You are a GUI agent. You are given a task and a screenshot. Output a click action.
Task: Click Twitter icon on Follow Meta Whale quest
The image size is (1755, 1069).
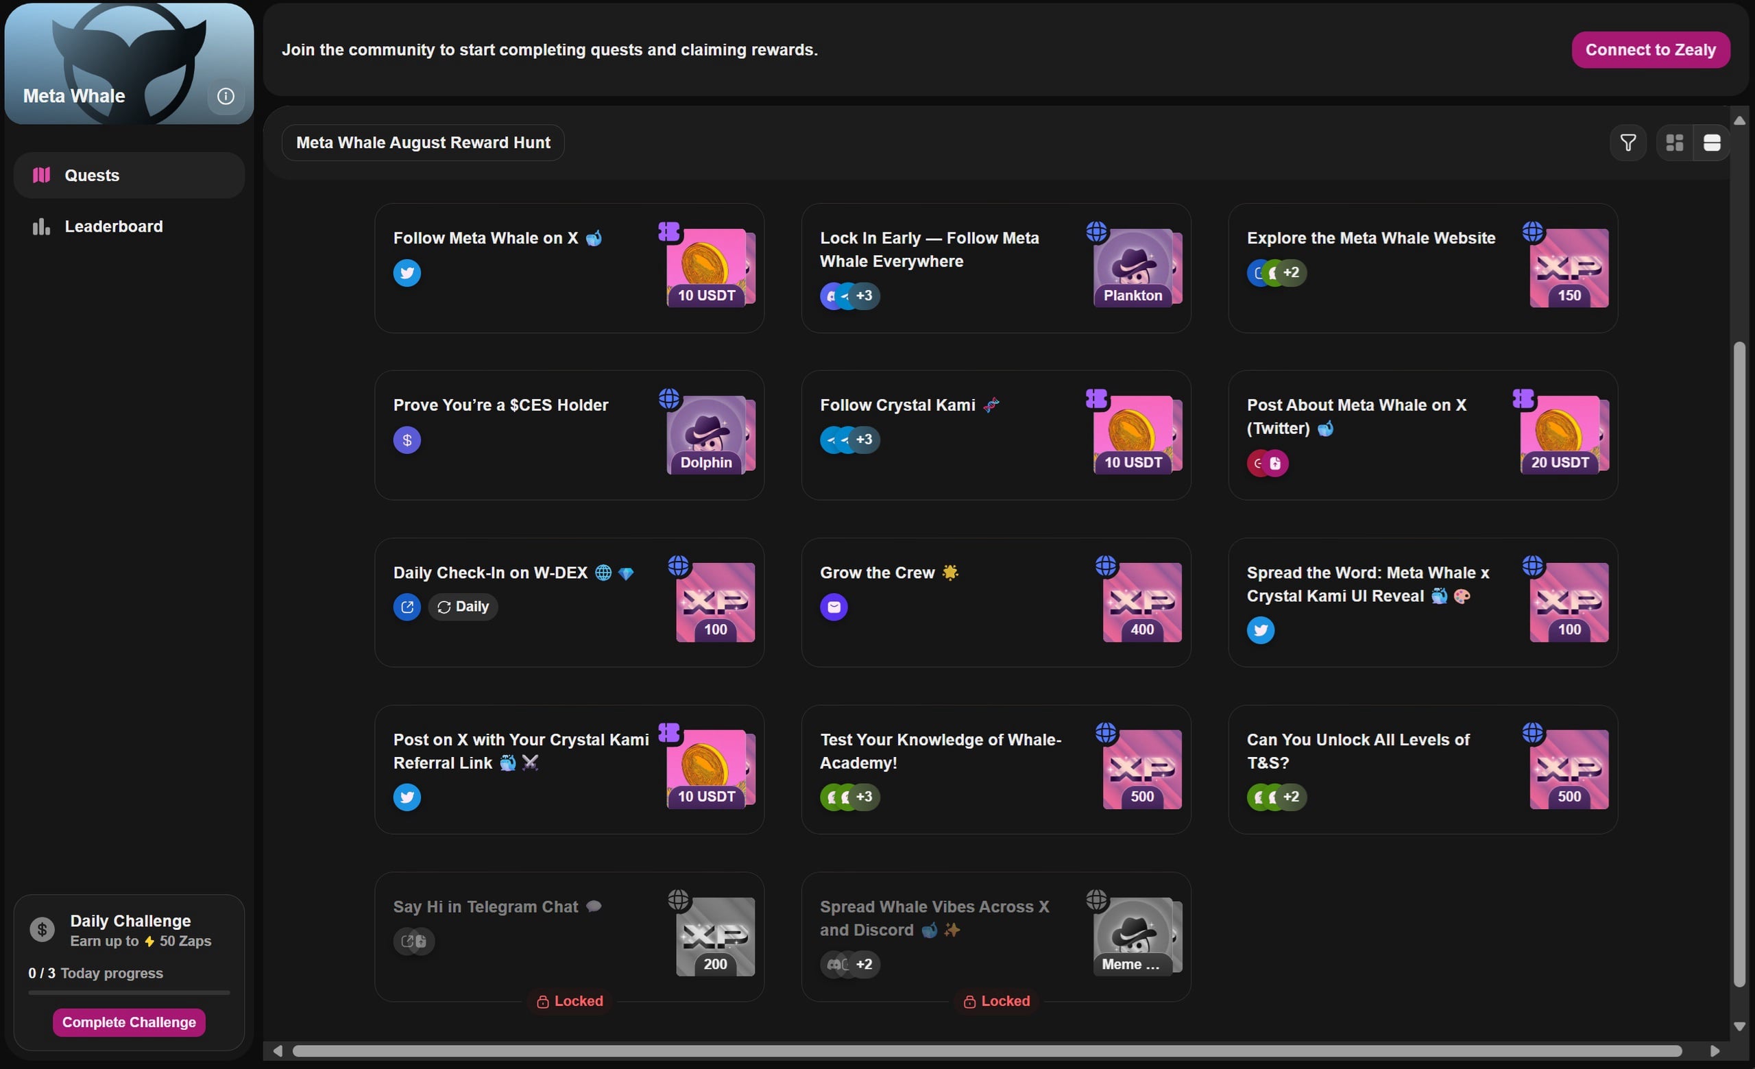[x=407, y=273]
